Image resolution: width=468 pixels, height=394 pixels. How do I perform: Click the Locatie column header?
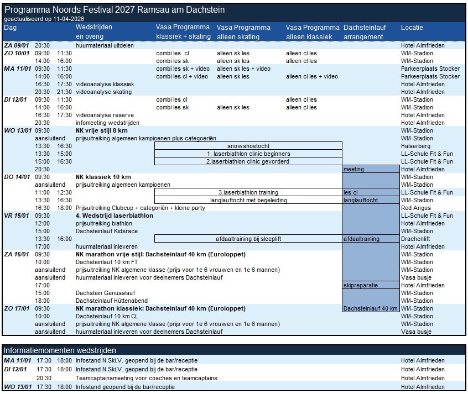[x=413, y=27]
